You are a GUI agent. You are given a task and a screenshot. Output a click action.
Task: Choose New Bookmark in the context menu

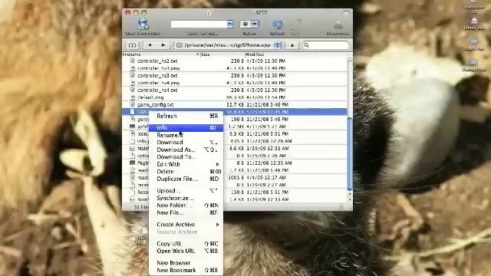click(x=186, y=270)
